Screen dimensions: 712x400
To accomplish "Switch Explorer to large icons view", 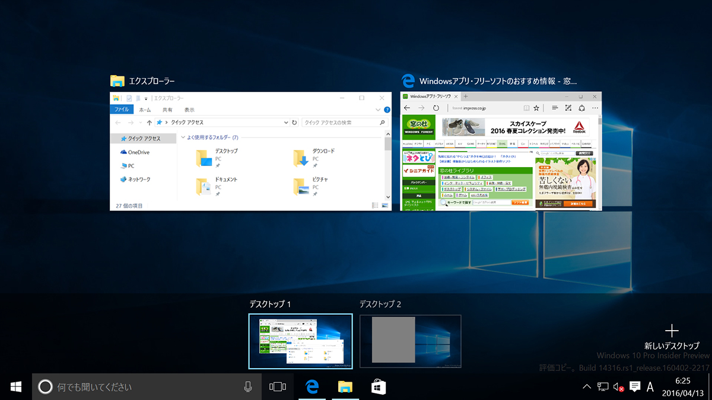I will (x=384, y=205).
